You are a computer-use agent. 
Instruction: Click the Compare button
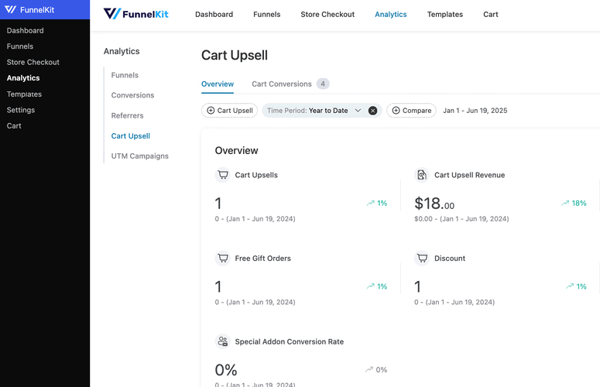(411, 111)
